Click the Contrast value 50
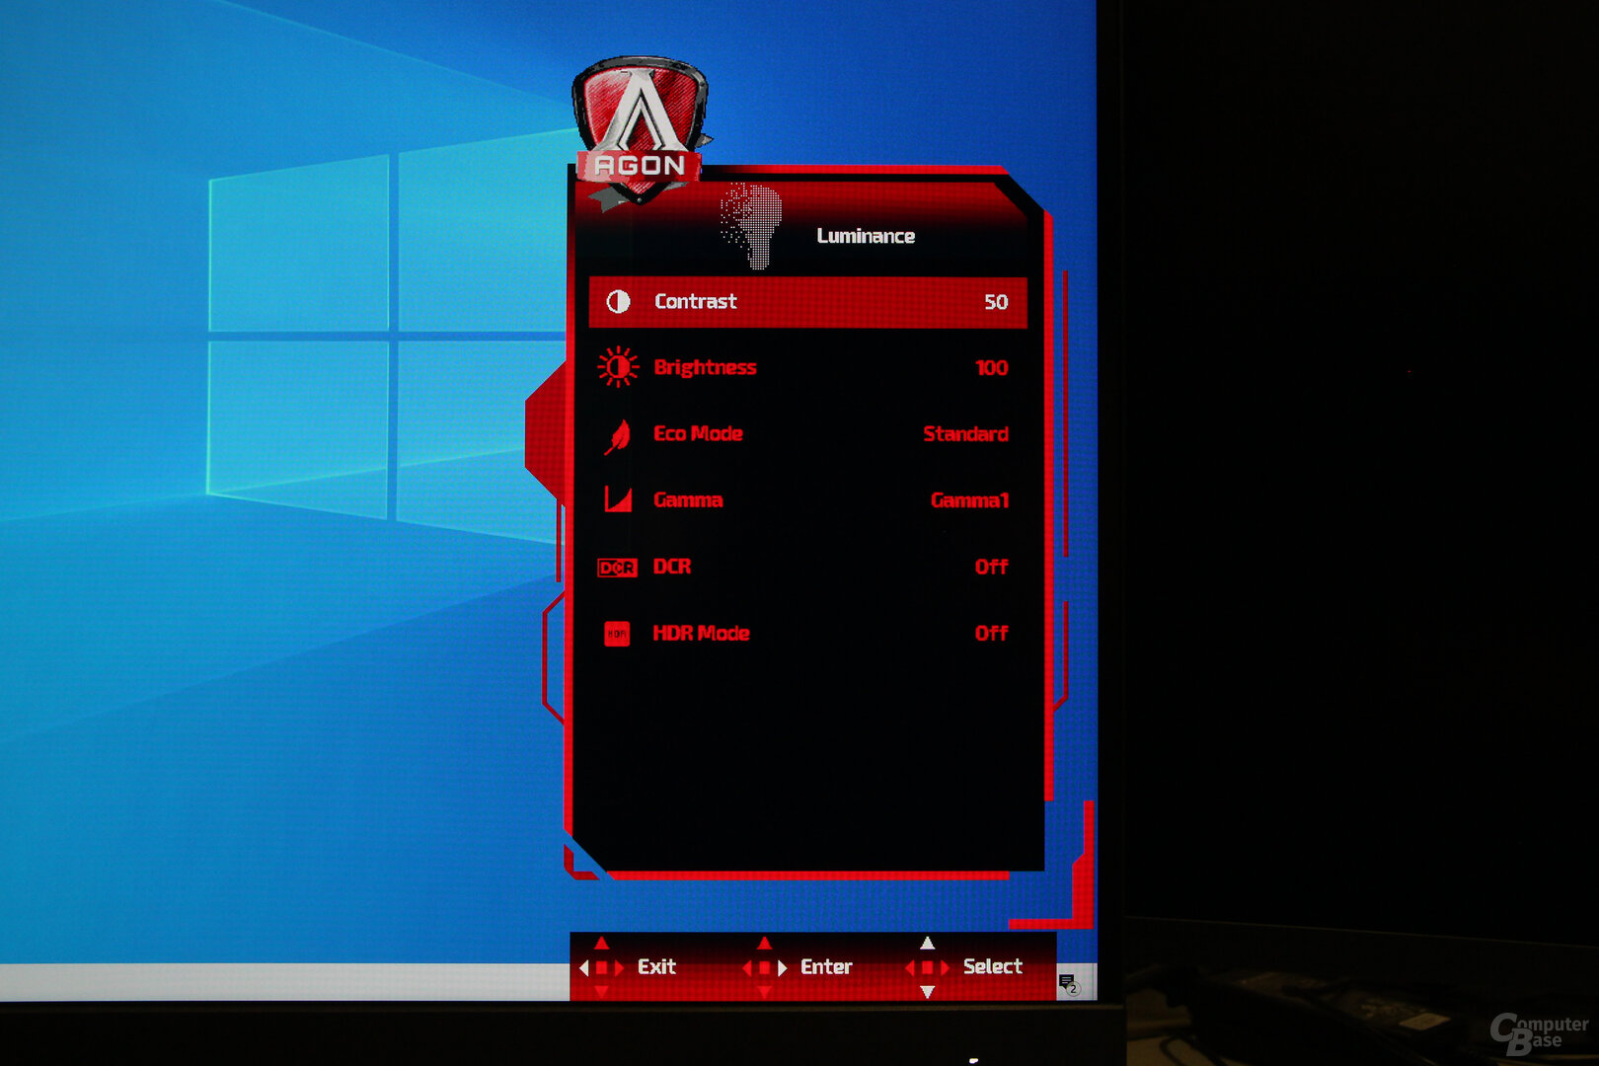 point(996,302)
